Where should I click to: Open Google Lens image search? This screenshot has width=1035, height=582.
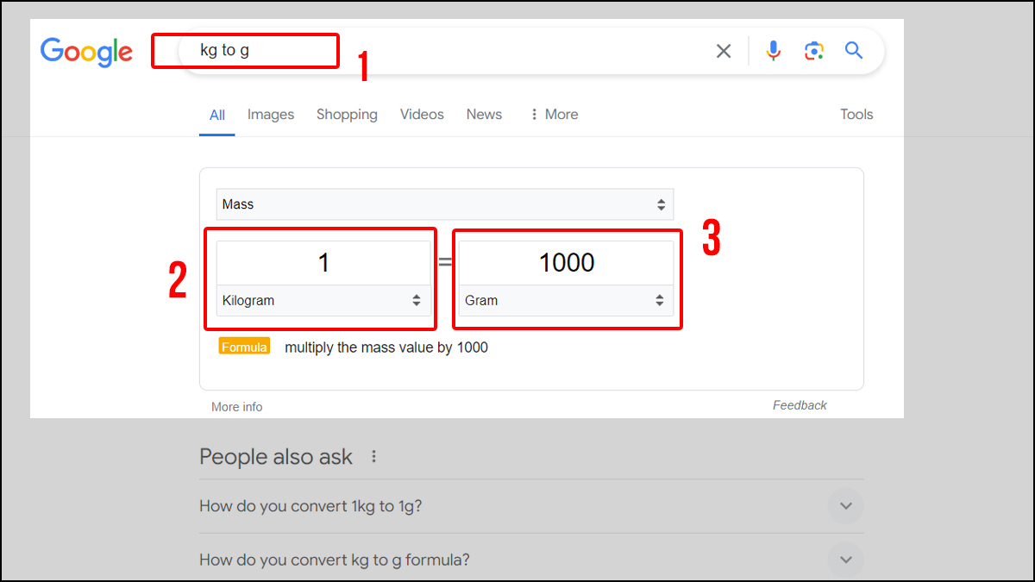[x=813, y=52]
